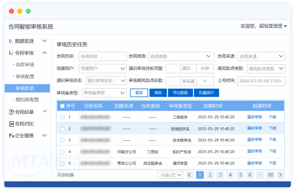The width and height of the screenshot is (296, 192).
Task: Open the 通识审核状态 dropdown
Action: point(106,81)
